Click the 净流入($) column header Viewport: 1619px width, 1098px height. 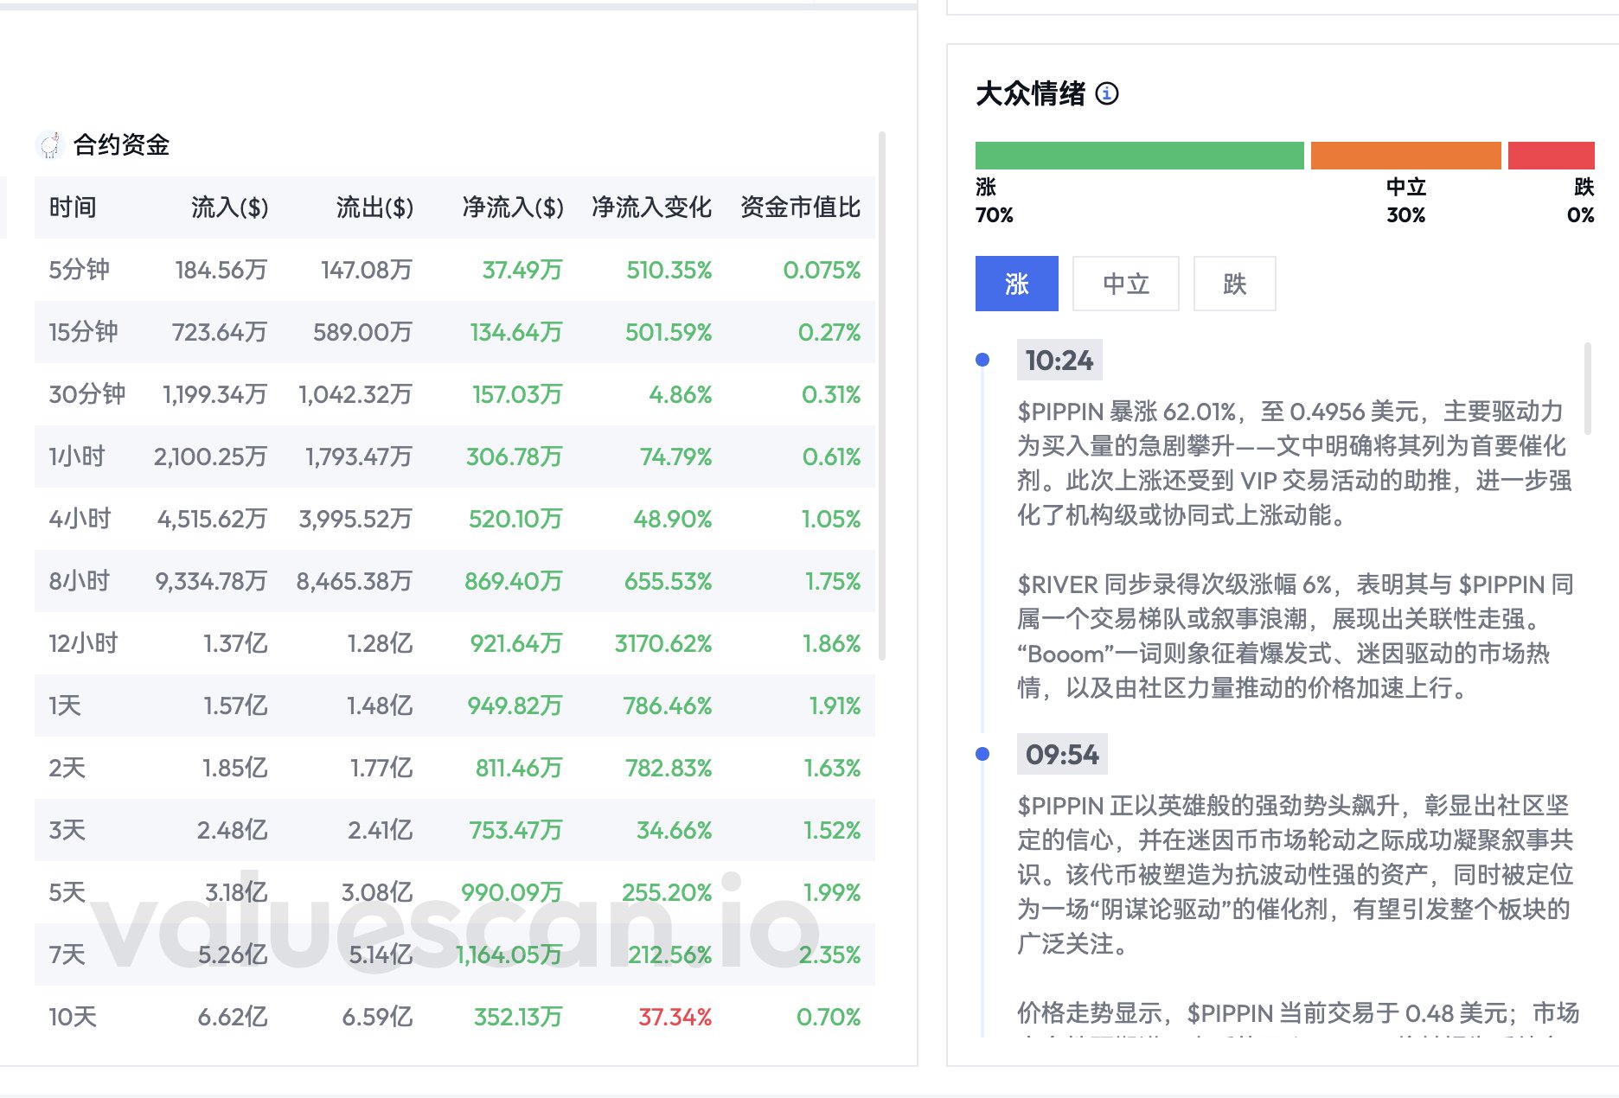[513, 207]
